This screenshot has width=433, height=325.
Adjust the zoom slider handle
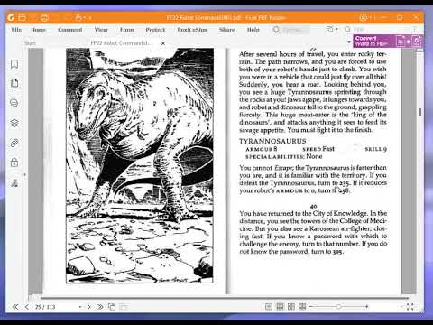[x=338, y=307]
